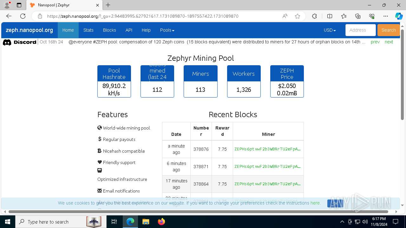This screenshot has height=228, width=406.
Task: Click the vertical page scrollbar
Action: (403, 74)
